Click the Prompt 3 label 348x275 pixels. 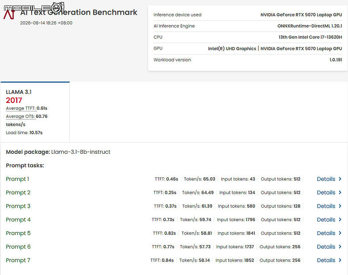click(x=18, y=206)
